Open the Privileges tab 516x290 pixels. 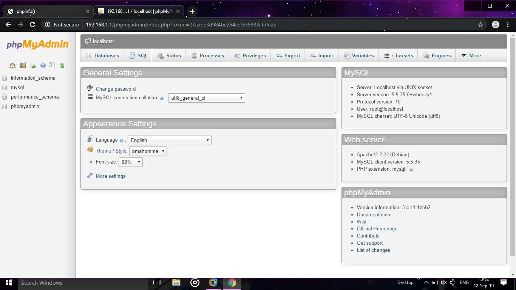(x=250, y=56)
